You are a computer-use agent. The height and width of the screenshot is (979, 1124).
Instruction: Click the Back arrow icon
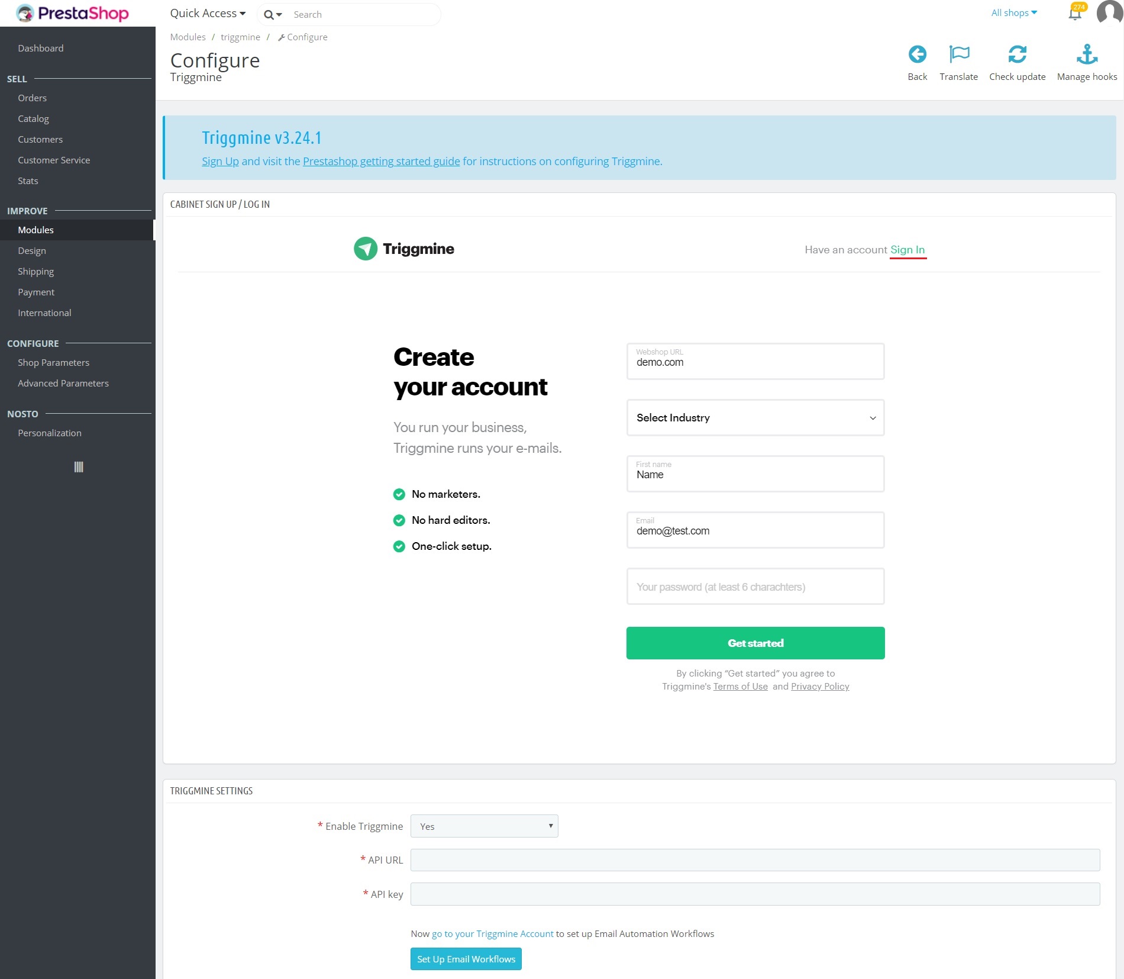pyautogui.click(x=917, y=54)
